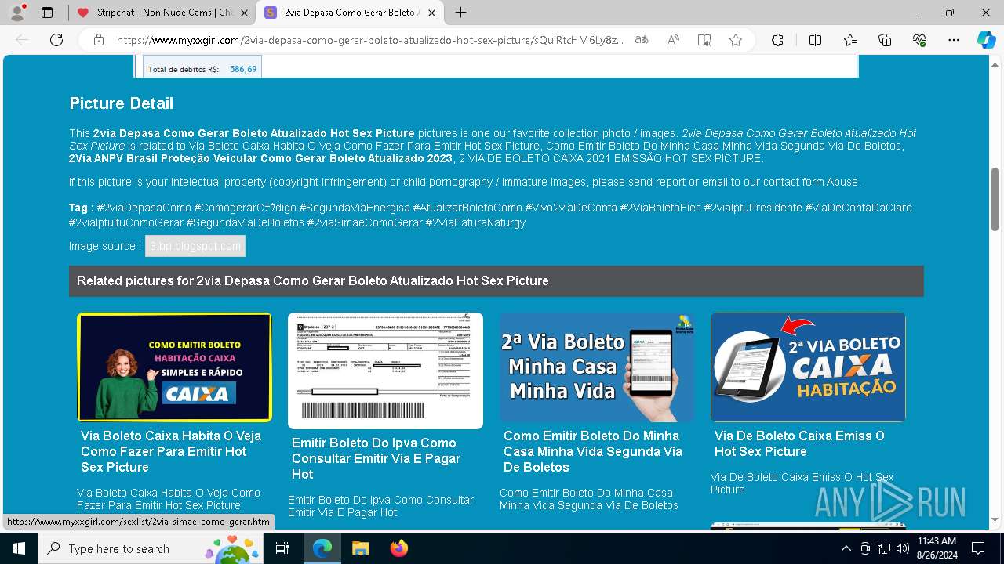Add this page to favorites
The width and height of the screenshot is (1004, 564).
click(x=736, y=40)
